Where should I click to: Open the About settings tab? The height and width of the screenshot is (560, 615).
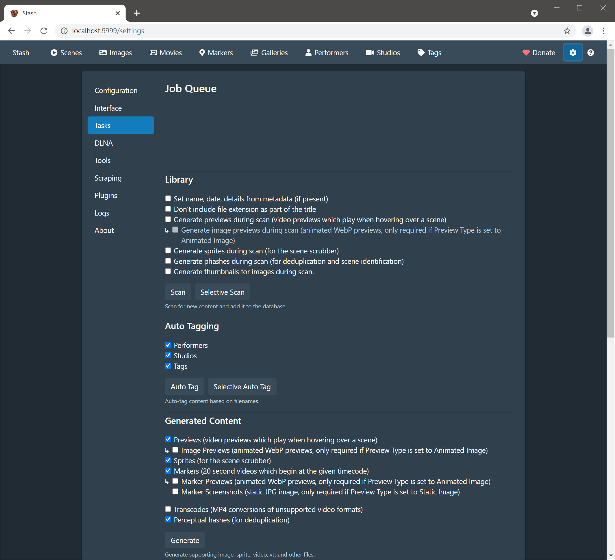[x=121, y=230]
